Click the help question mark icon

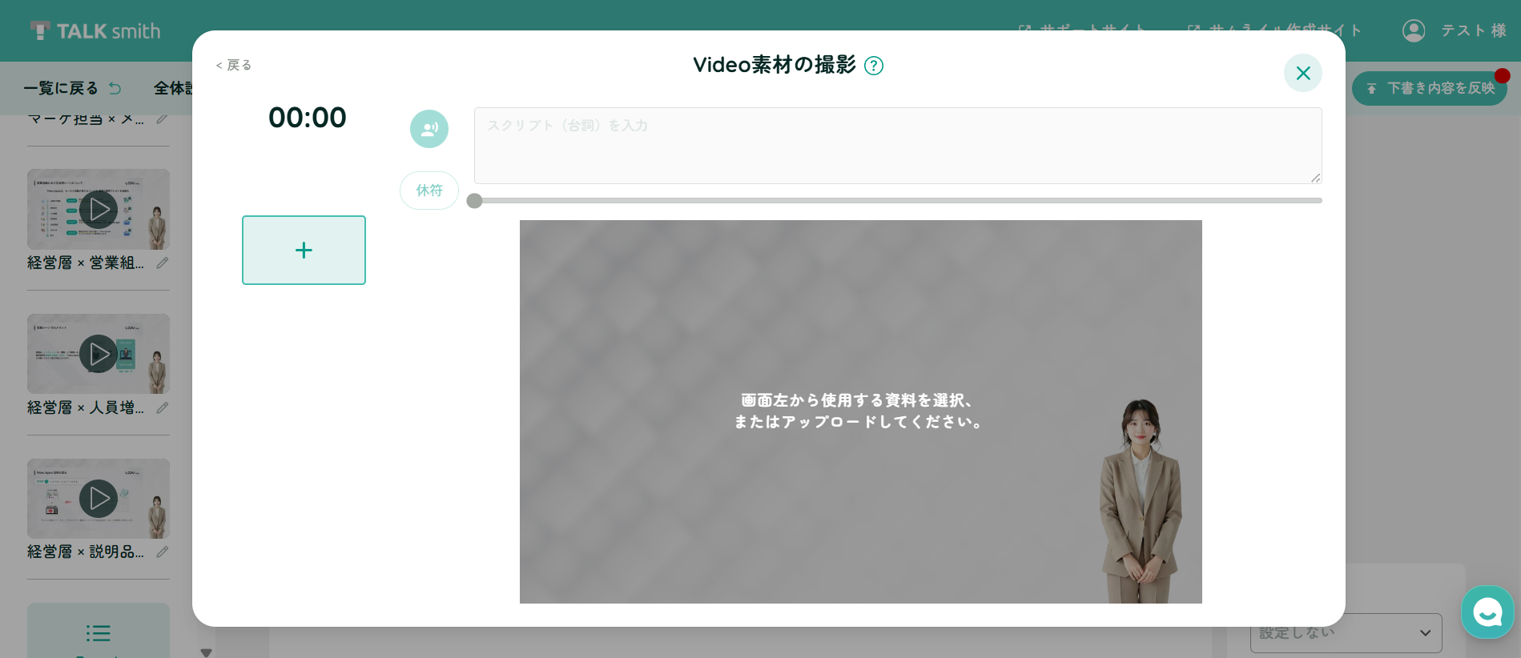pyautogui.click(x=874, y=66)
